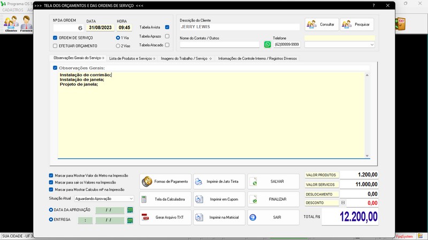
Task: Open calendar icon for Data da Aprovação
Action: 129,210
